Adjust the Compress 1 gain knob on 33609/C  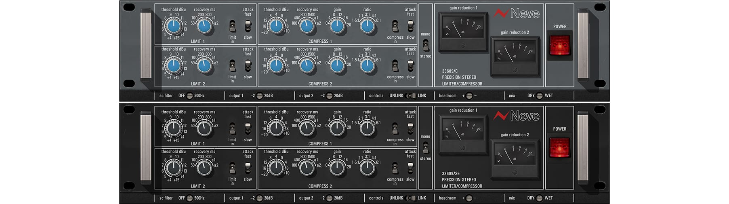click(x=337, y=26)
